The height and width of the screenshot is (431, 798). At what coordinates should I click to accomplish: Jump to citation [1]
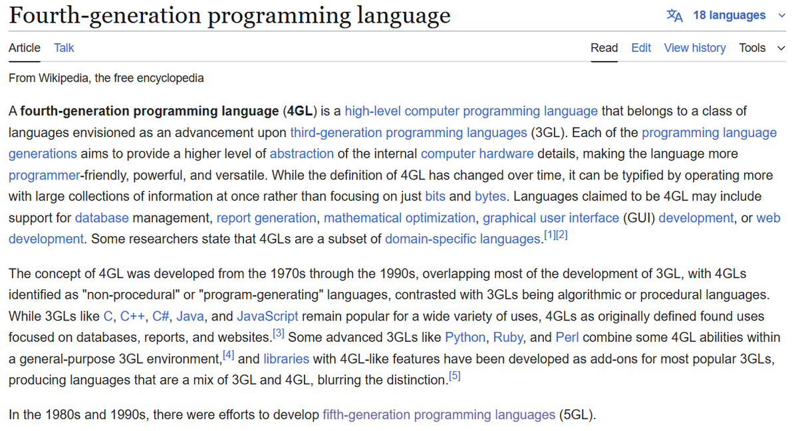[549, 236]
